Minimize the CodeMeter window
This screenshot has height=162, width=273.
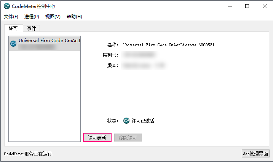pos(230,6)
